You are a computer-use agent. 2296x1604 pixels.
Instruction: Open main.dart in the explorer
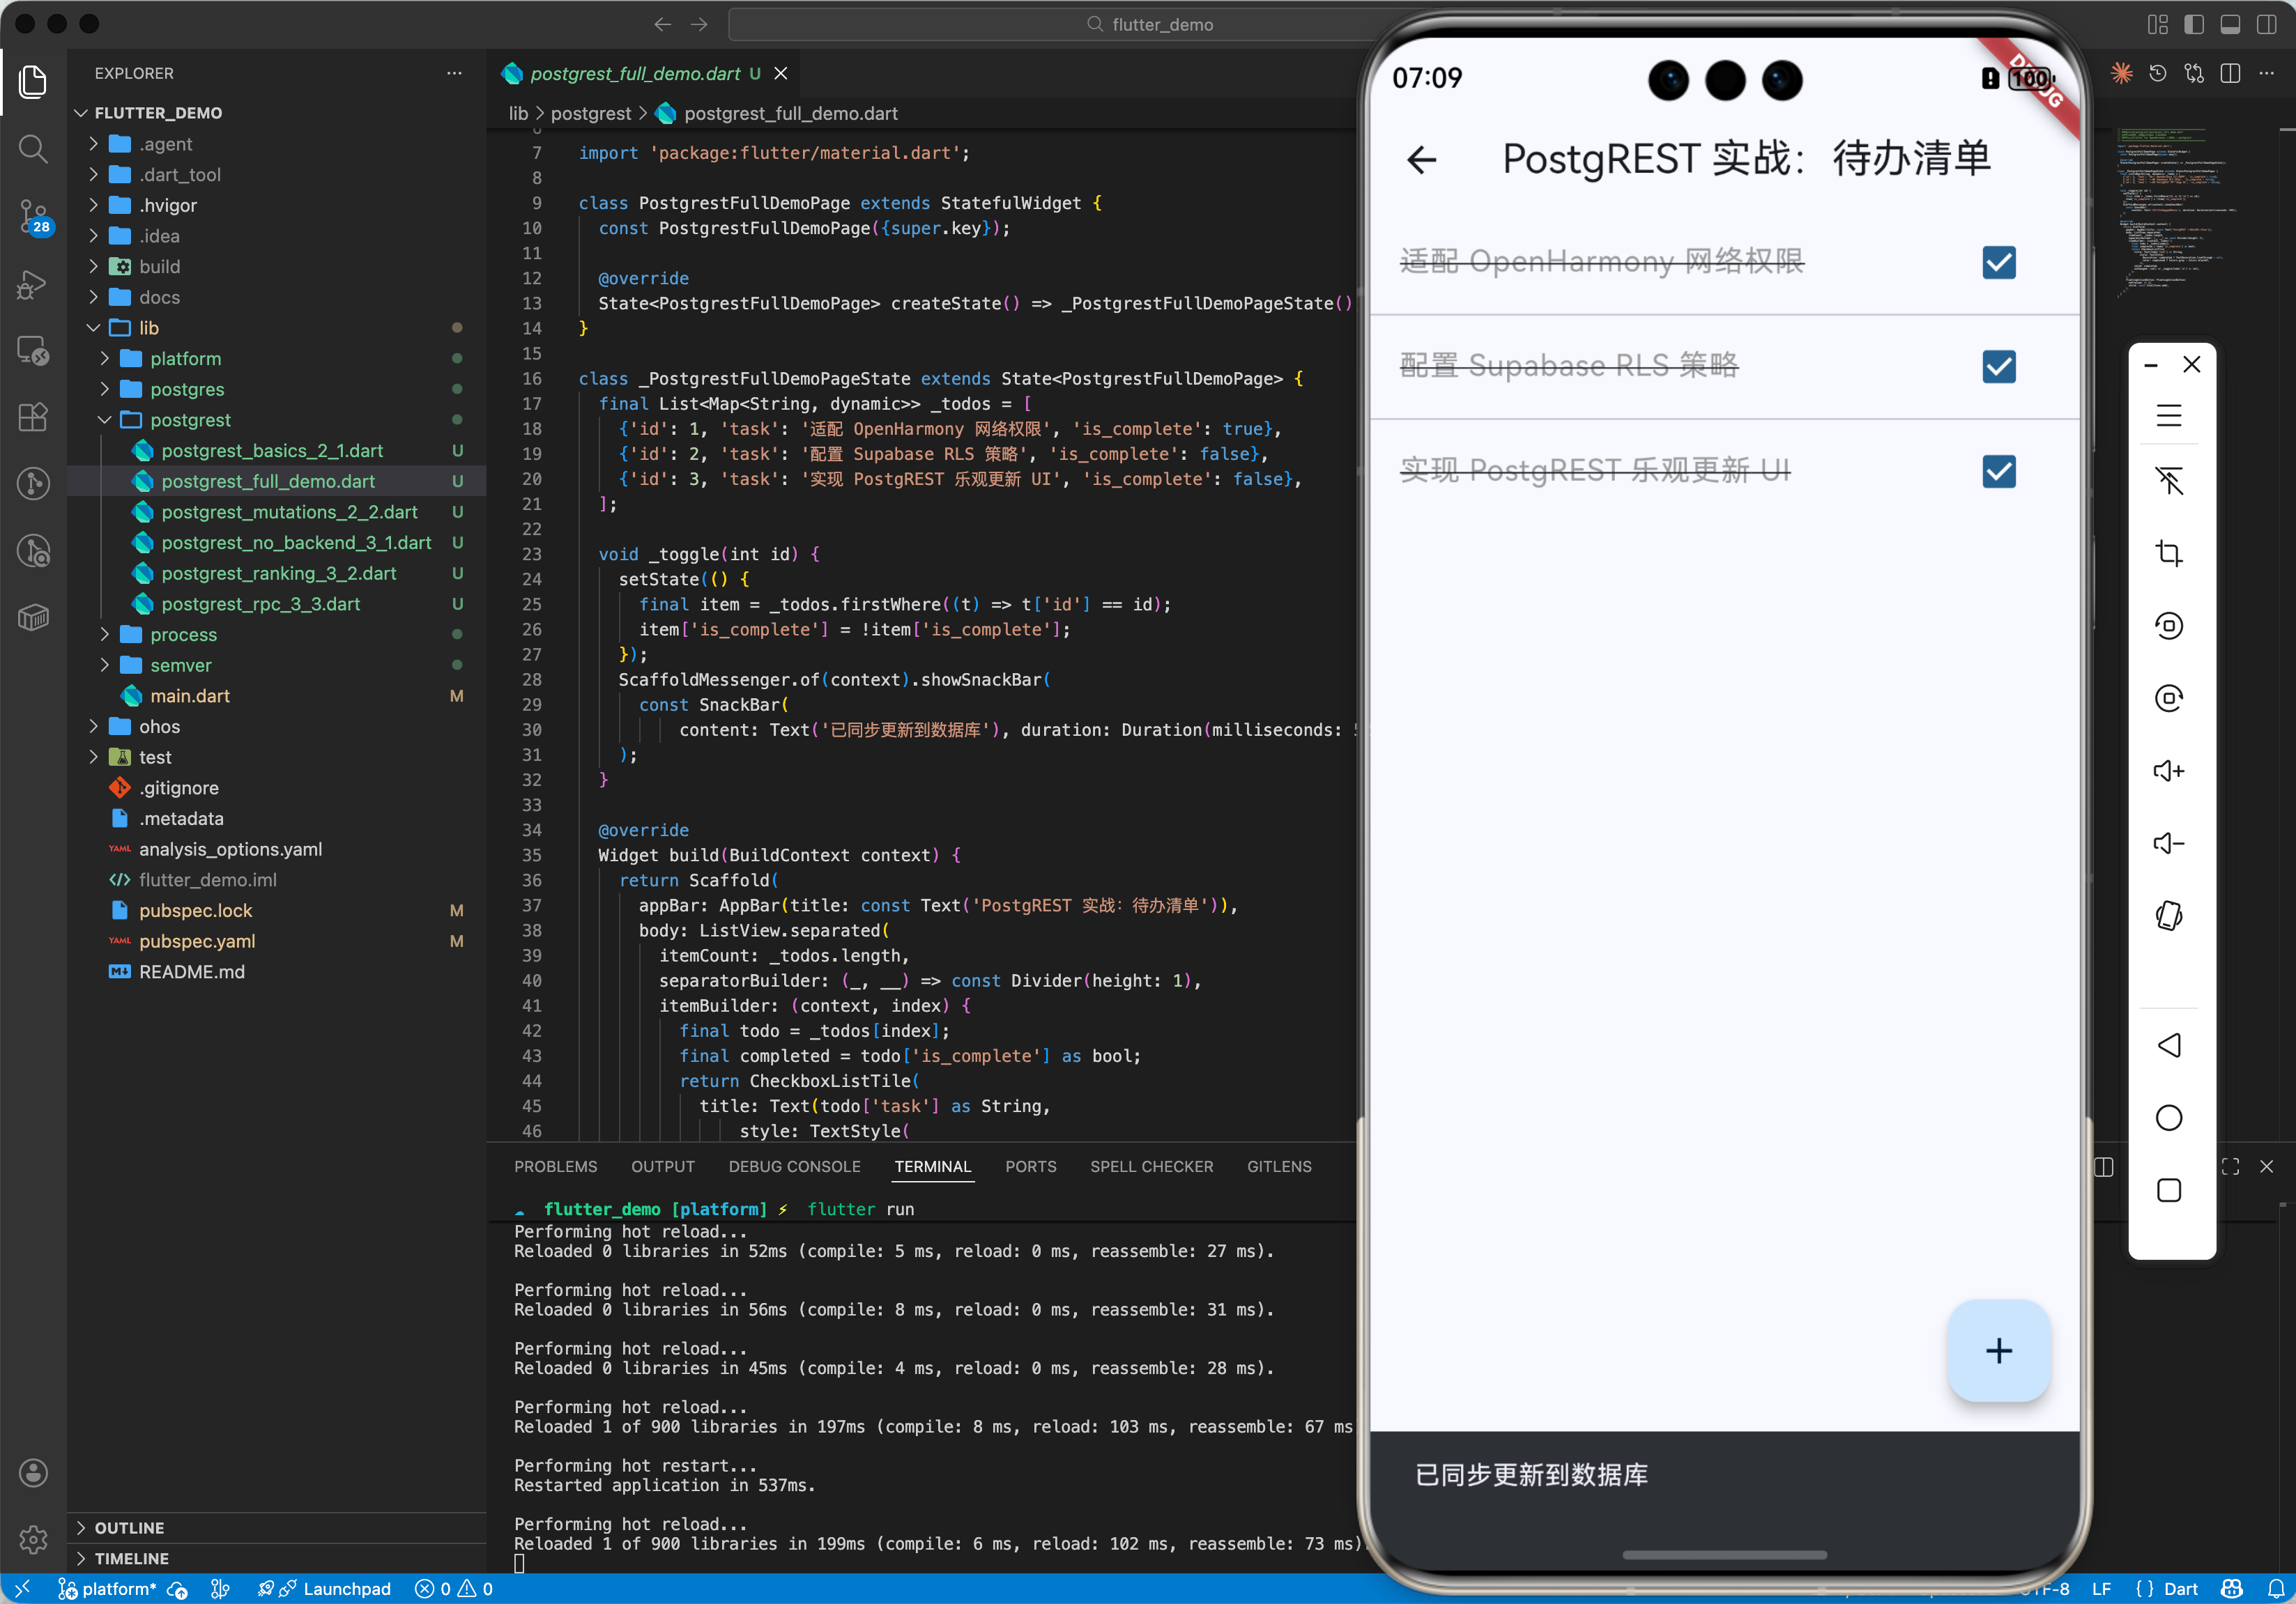(x=190, y=697)
